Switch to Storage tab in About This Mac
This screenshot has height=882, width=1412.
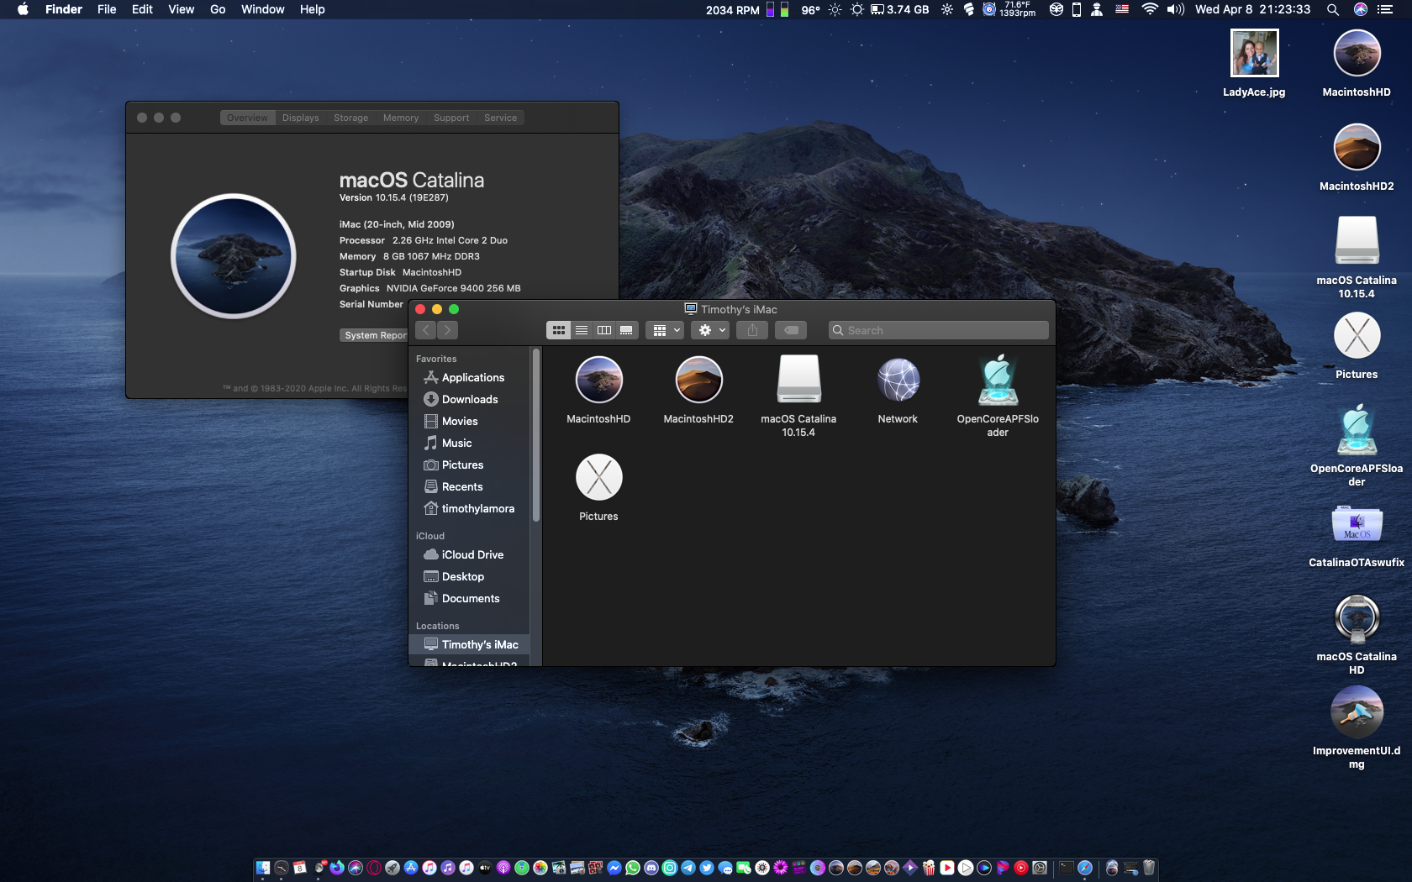(x=350, y=118)
